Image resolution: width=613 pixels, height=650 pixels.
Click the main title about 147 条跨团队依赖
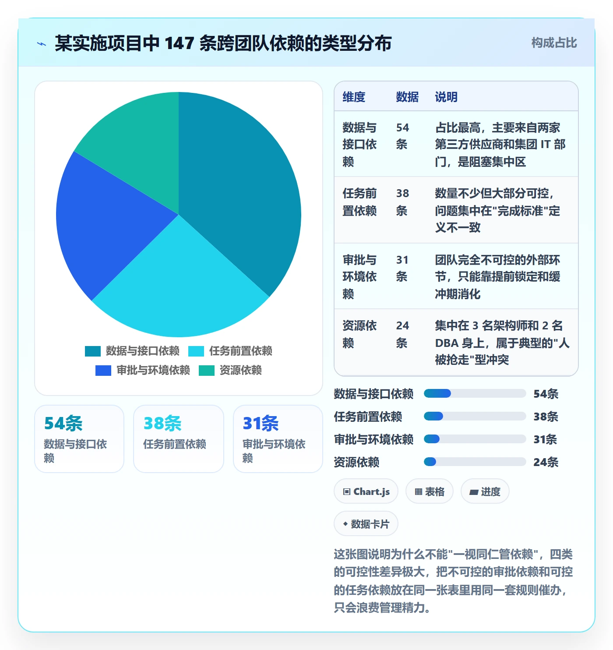click(x=223, y=43)
